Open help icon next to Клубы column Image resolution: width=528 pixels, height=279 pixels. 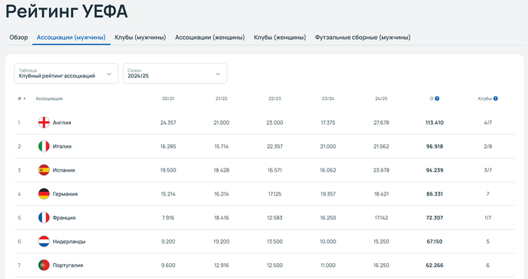pyautogui.click(x=496, y=99)
